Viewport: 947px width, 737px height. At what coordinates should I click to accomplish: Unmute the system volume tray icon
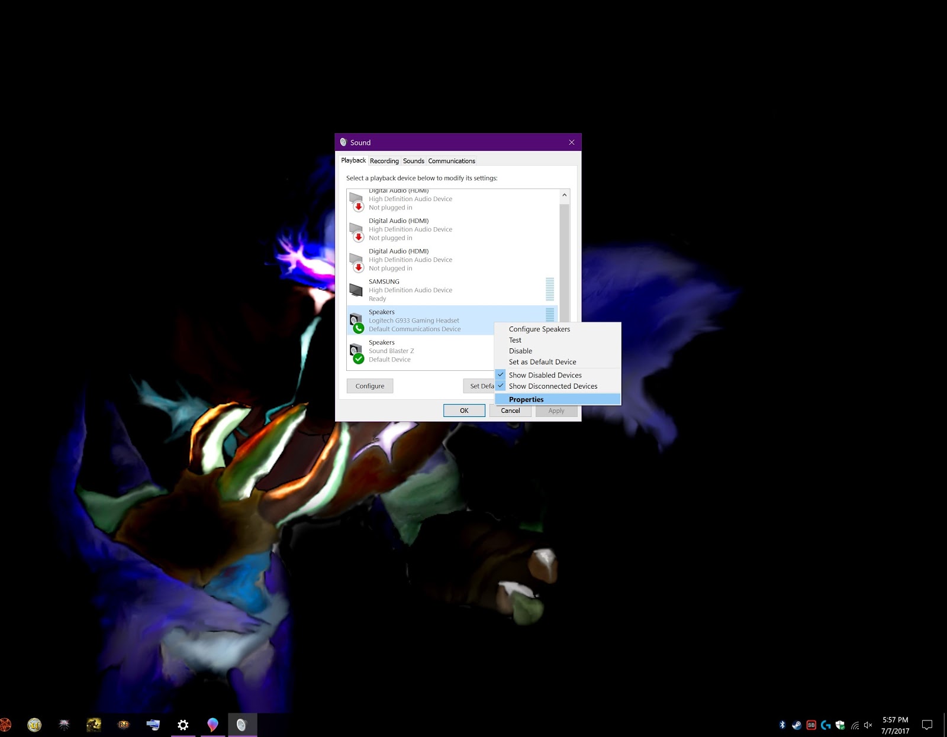pyautogui.click(x=868, y=725)
